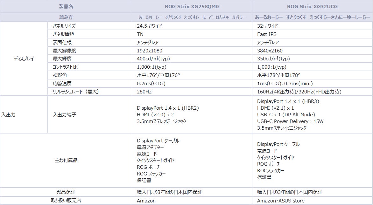
Task: Select ROG ポーチ in the XG258QMG column
Action: (148, 167)
